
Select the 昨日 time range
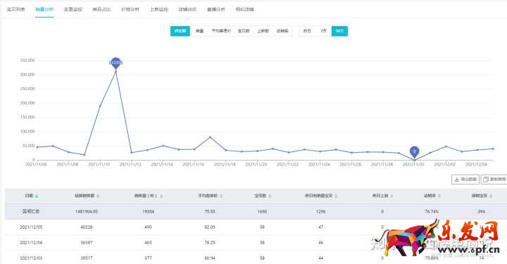click(x=307, y=31)
